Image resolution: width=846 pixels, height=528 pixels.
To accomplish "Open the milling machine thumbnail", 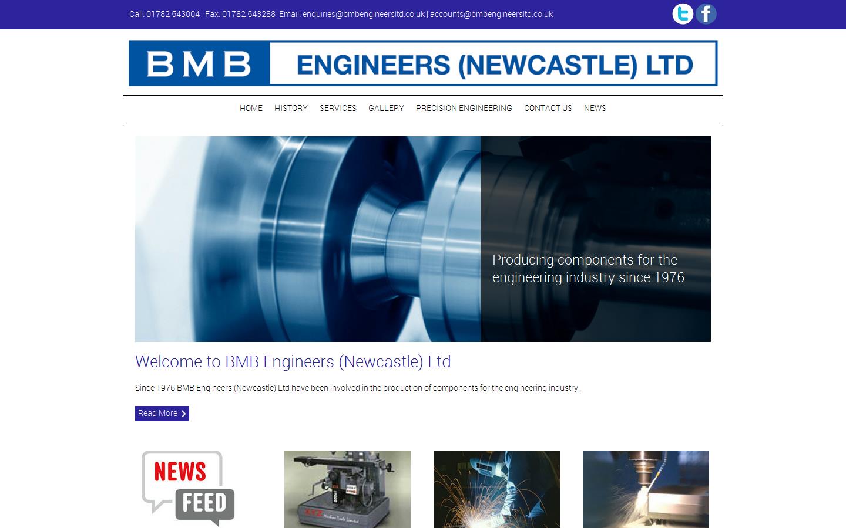I will click(x=347, y=489).
